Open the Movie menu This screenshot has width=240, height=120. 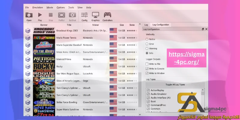point(50,7)
